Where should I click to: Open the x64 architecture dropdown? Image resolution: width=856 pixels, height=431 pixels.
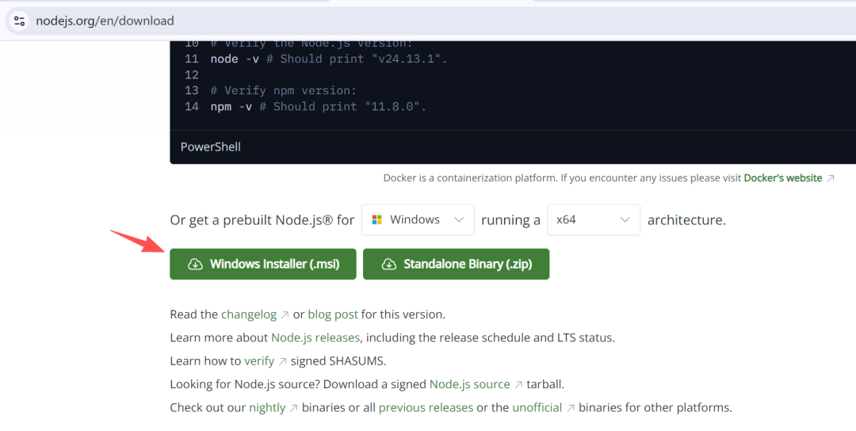tap(593, 219)
